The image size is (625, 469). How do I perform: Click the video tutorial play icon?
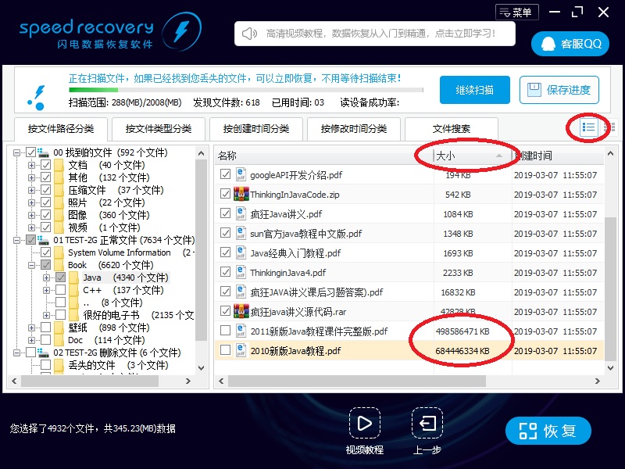364,424
